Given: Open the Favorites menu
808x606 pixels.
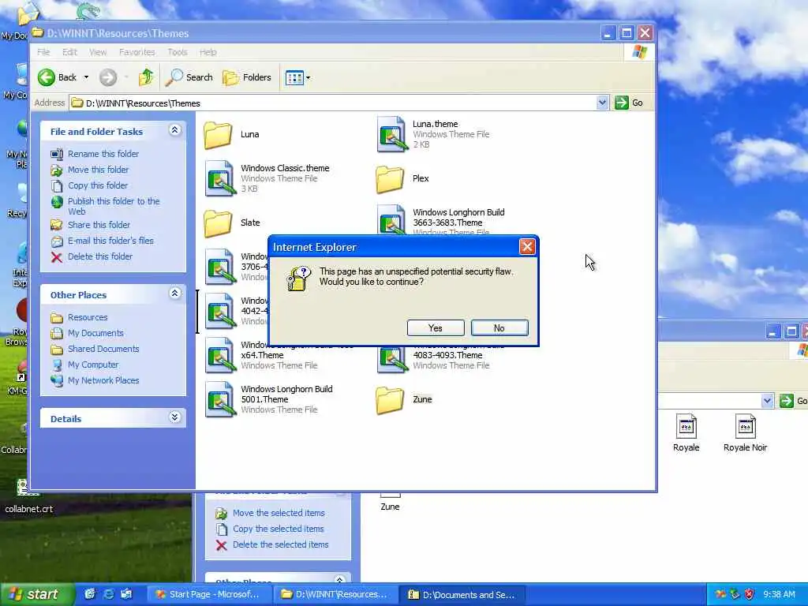Looking at the screenshot, I should tap(137, 52).
